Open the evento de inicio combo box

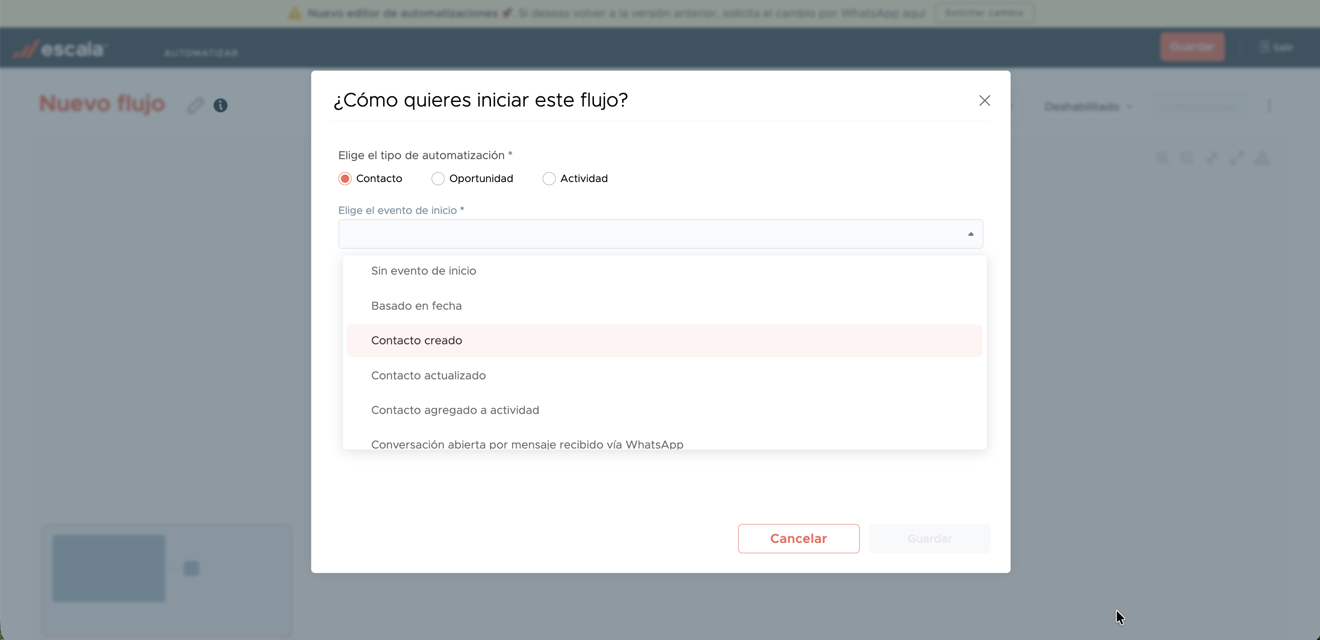point(651,234)
